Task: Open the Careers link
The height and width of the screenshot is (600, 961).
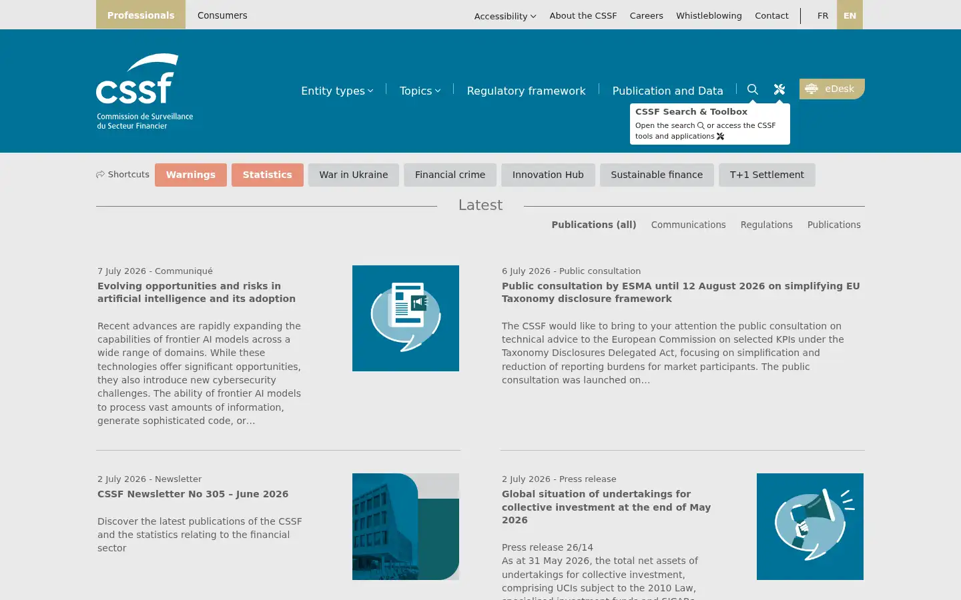Action: [647, 15]
